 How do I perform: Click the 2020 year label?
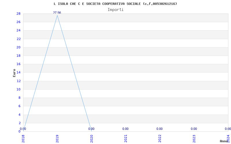pos(92,139)
